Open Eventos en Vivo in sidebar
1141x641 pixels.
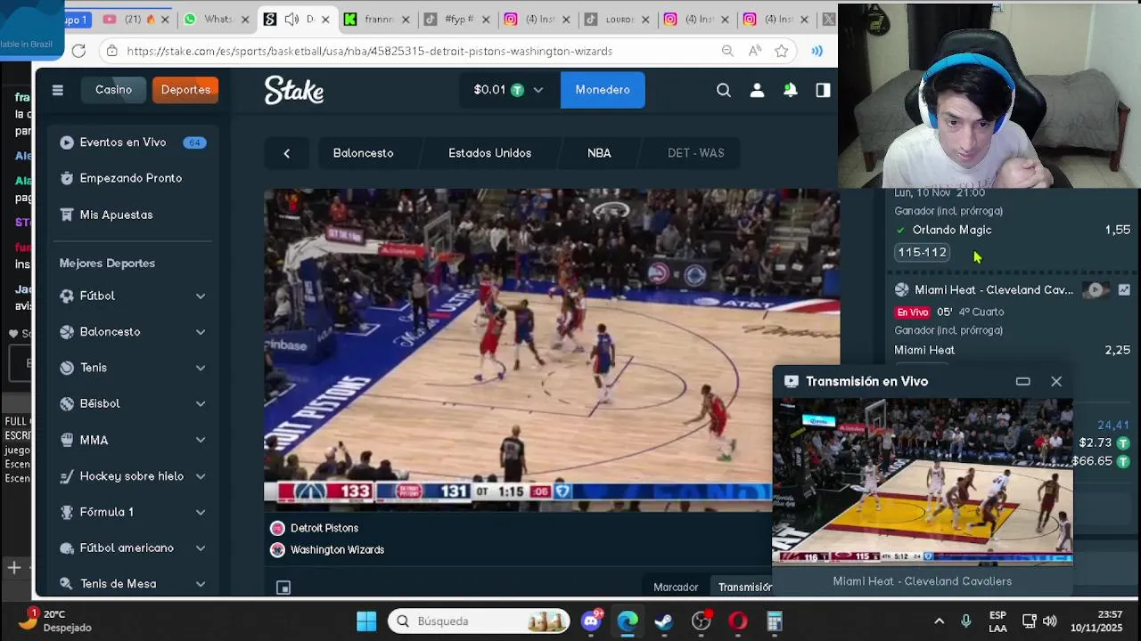click(x=133, y=142)
